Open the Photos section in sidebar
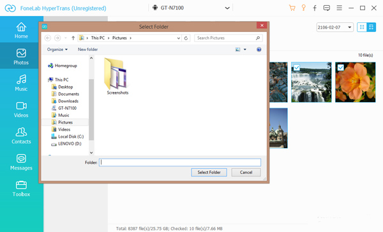This screenshot has height=232, width=383. click(21, 57)
